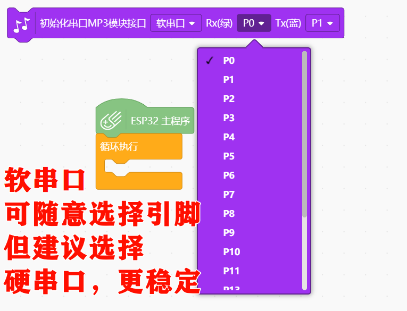
Task: Select pin P6 option
Action: [249, 175]
